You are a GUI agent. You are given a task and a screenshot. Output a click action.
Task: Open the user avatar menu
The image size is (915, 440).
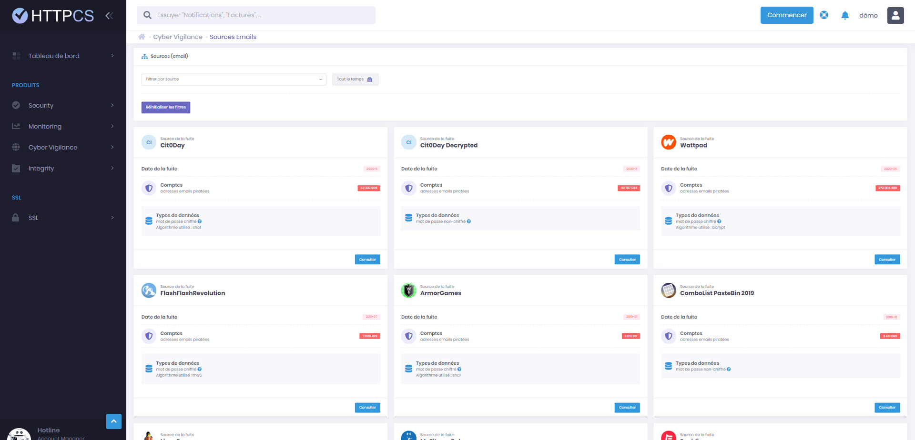(x=895, y=15)
